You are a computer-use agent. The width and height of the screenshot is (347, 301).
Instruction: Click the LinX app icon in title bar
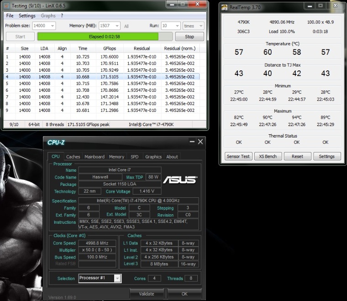[7, 5]
